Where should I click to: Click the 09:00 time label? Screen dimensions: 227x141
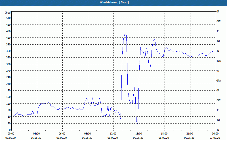coord(88,133)
